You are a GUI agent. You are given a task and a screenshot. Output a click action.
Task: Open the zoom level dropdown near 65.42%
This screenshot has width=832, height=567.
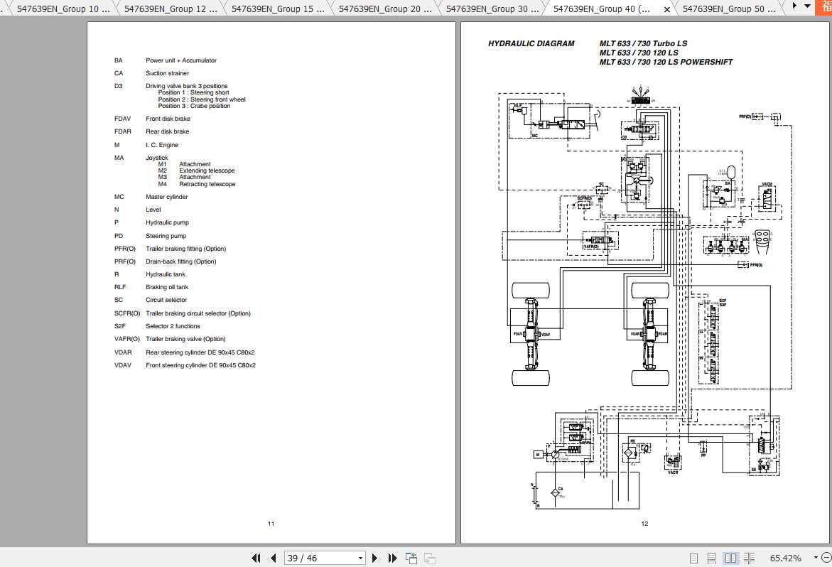coord(815,556)
